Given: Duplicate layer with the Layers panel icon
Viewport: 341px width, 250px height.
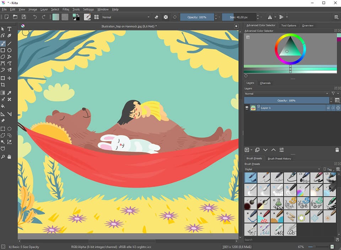Looking at the screenshot, I should [x=257, y=150].
